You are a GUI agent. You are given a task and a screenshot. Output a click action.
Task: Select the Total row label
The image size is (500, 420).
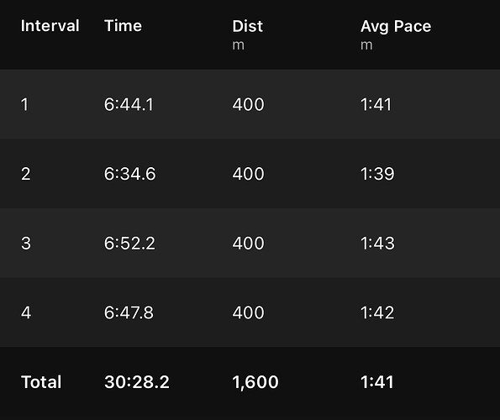pyautogui.click(x=41, y=381)
